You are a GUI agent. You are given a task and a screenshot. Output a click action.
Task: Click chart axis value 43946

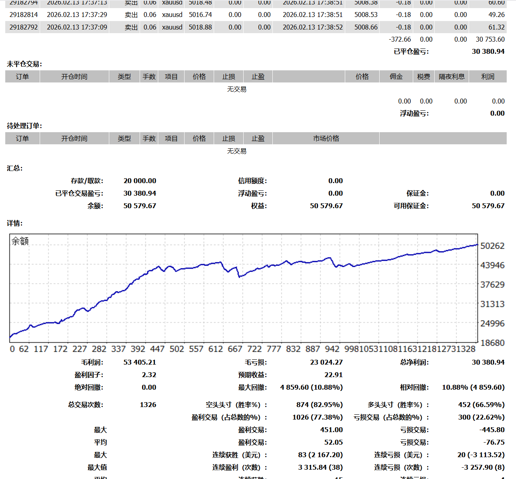(x=493, y=265)
